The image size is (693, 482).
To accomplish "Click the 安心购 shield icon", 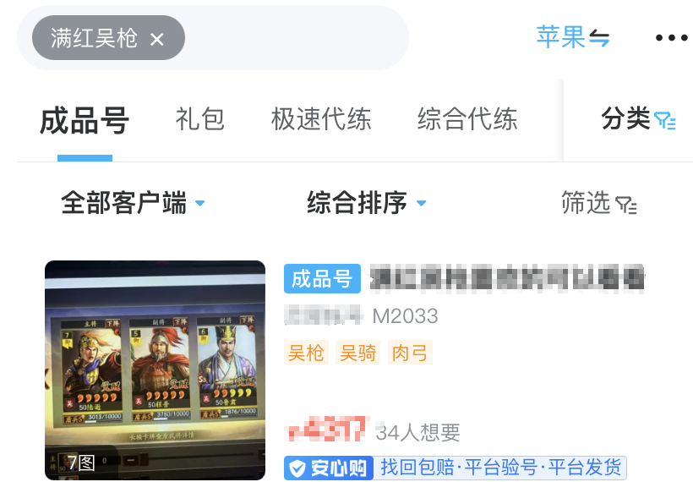I will tap(297, 468).
